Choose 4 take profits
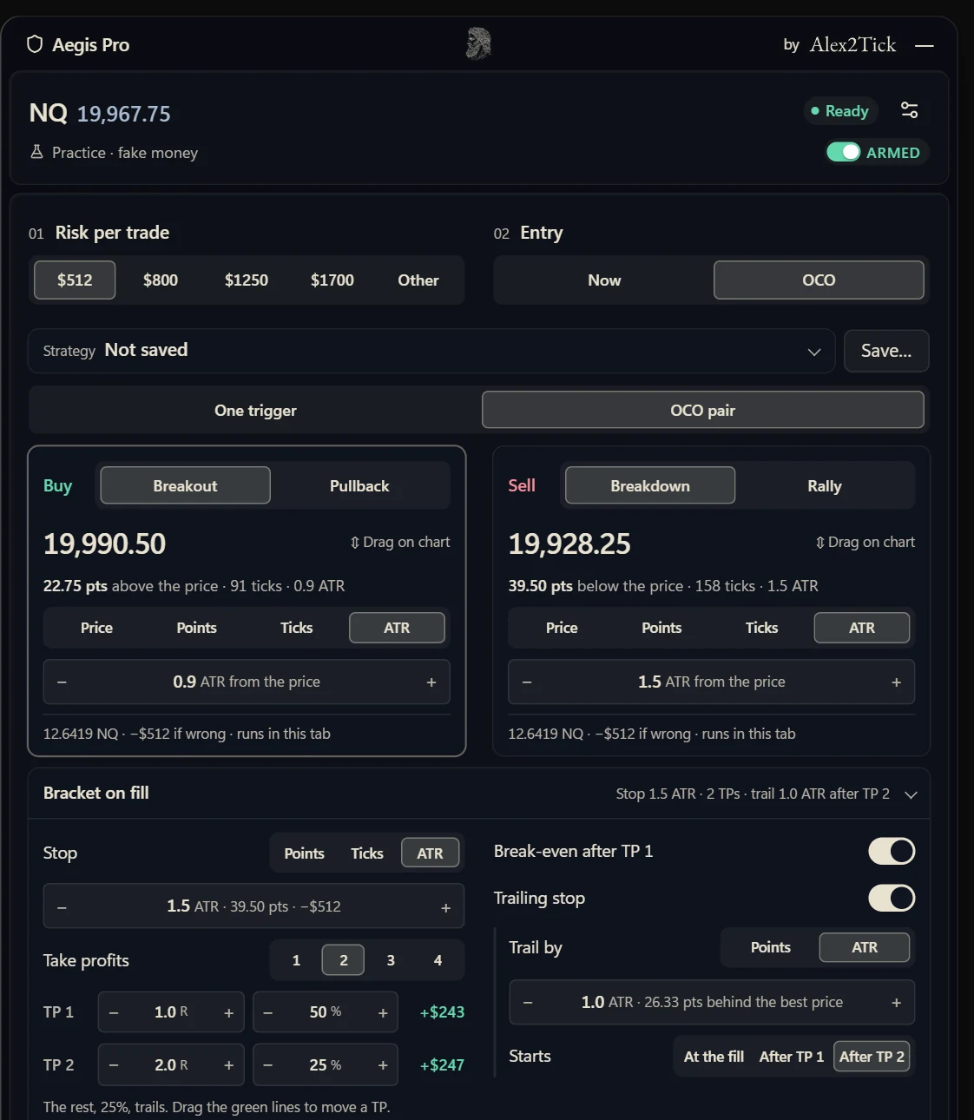 tap(438, 960)
